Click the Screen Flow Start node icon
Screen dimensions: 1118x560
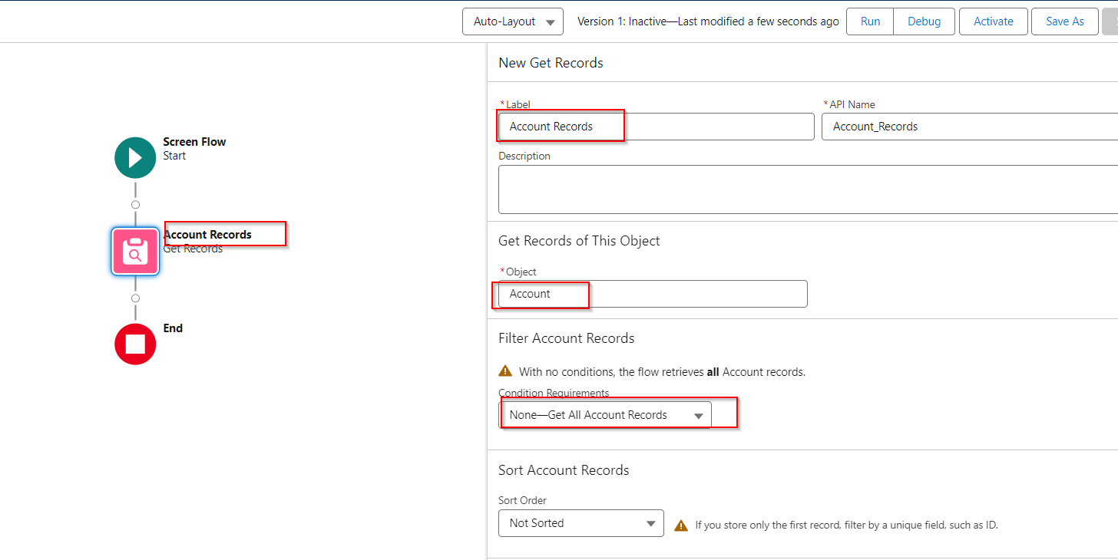pos(135,157)
